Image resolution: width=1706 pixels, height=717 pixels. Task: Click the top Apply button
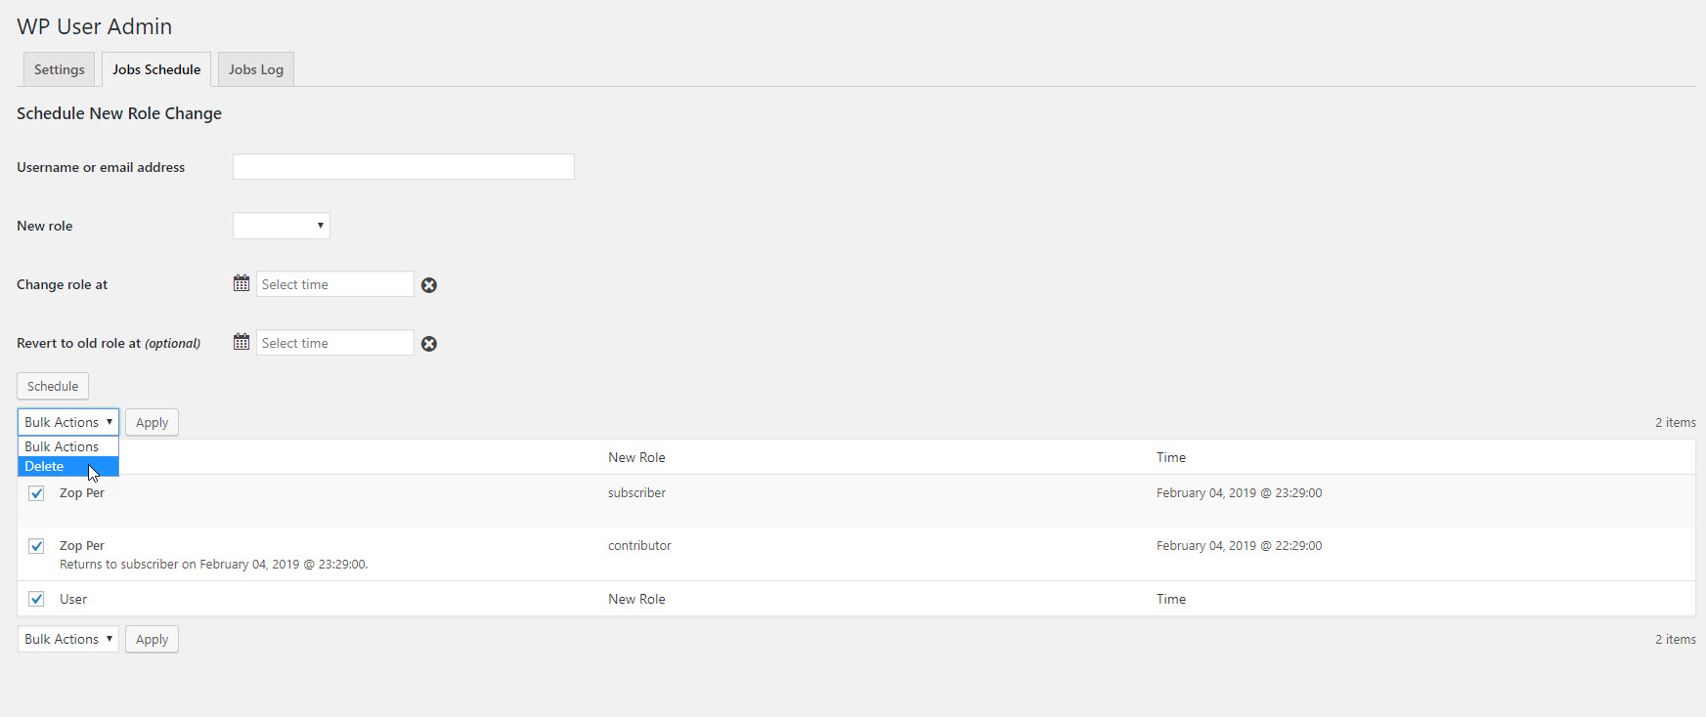tap(152, 422)
